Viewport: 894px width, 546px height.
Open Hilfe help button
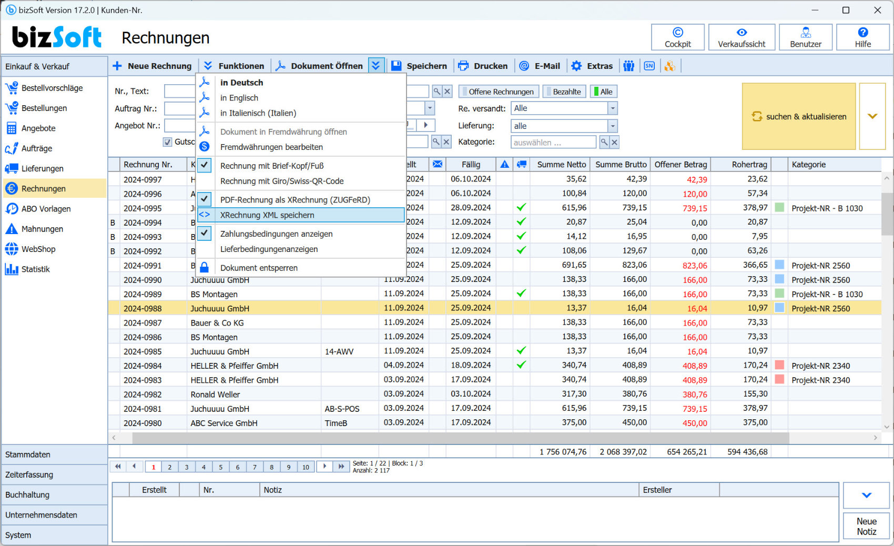(x=862, y=37)
